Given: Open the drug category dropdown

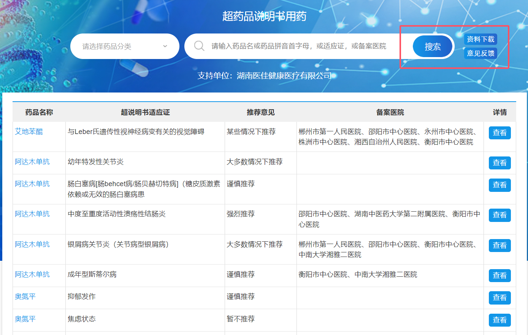Looking at the screenshot, I should pyautogui.click(x=125, y=46).
